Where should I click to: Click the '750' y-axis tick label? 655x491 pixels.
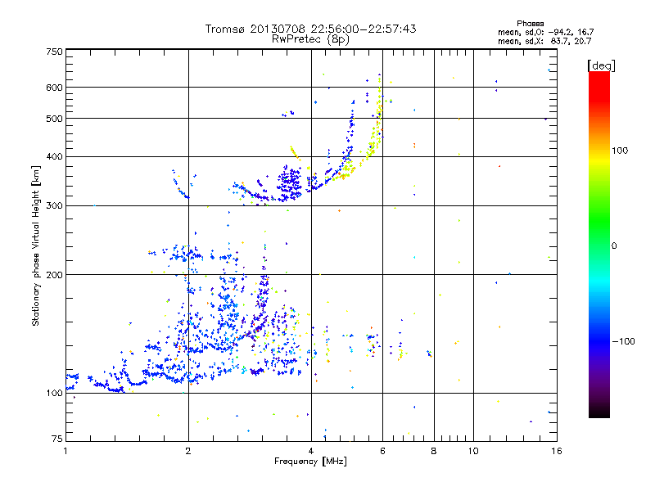[x=54, y=52]
